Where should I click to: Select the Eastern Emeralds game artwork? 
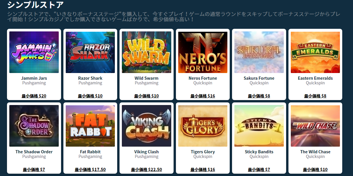[315, 52]
